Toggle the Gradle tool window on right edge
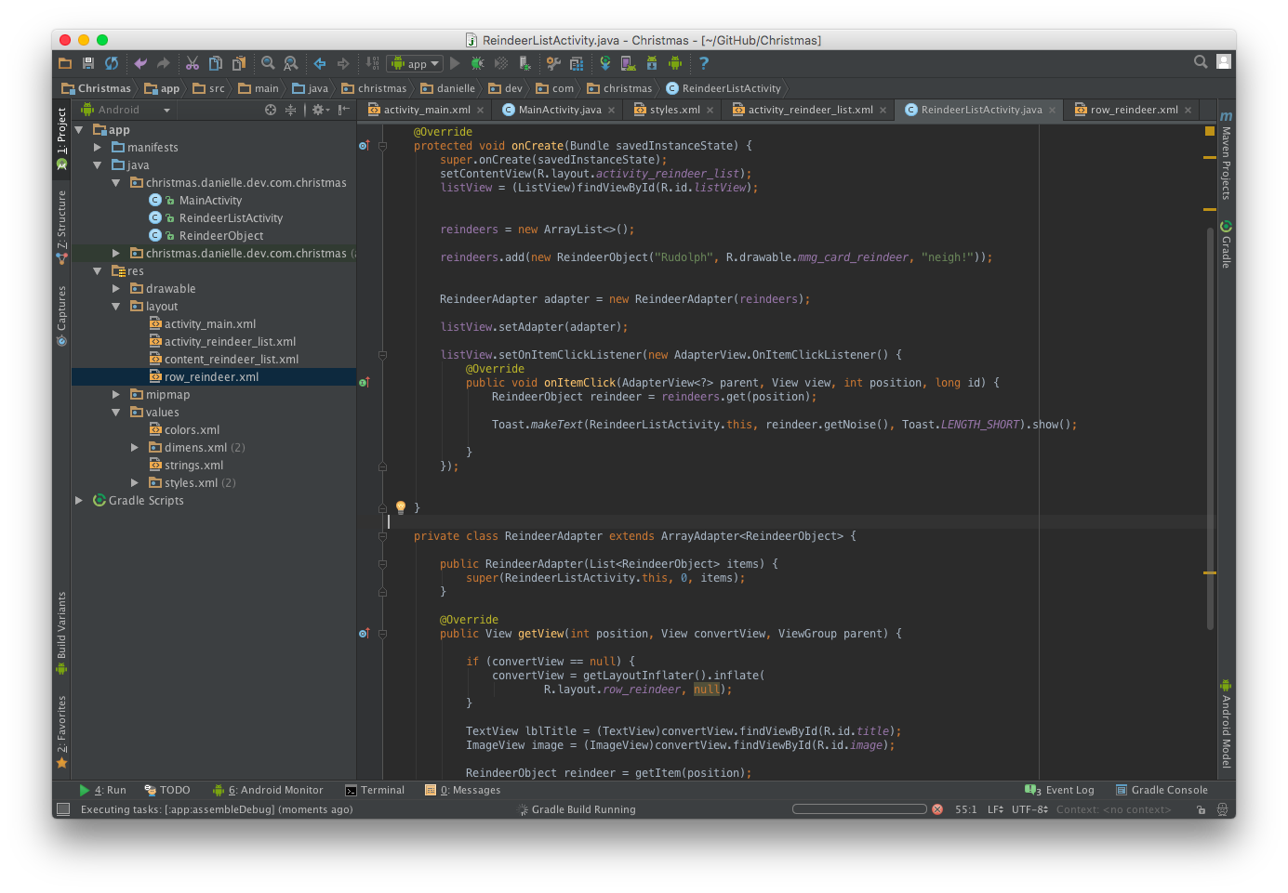Screen dimensions: 1288x893 (x=1227, y=245)
